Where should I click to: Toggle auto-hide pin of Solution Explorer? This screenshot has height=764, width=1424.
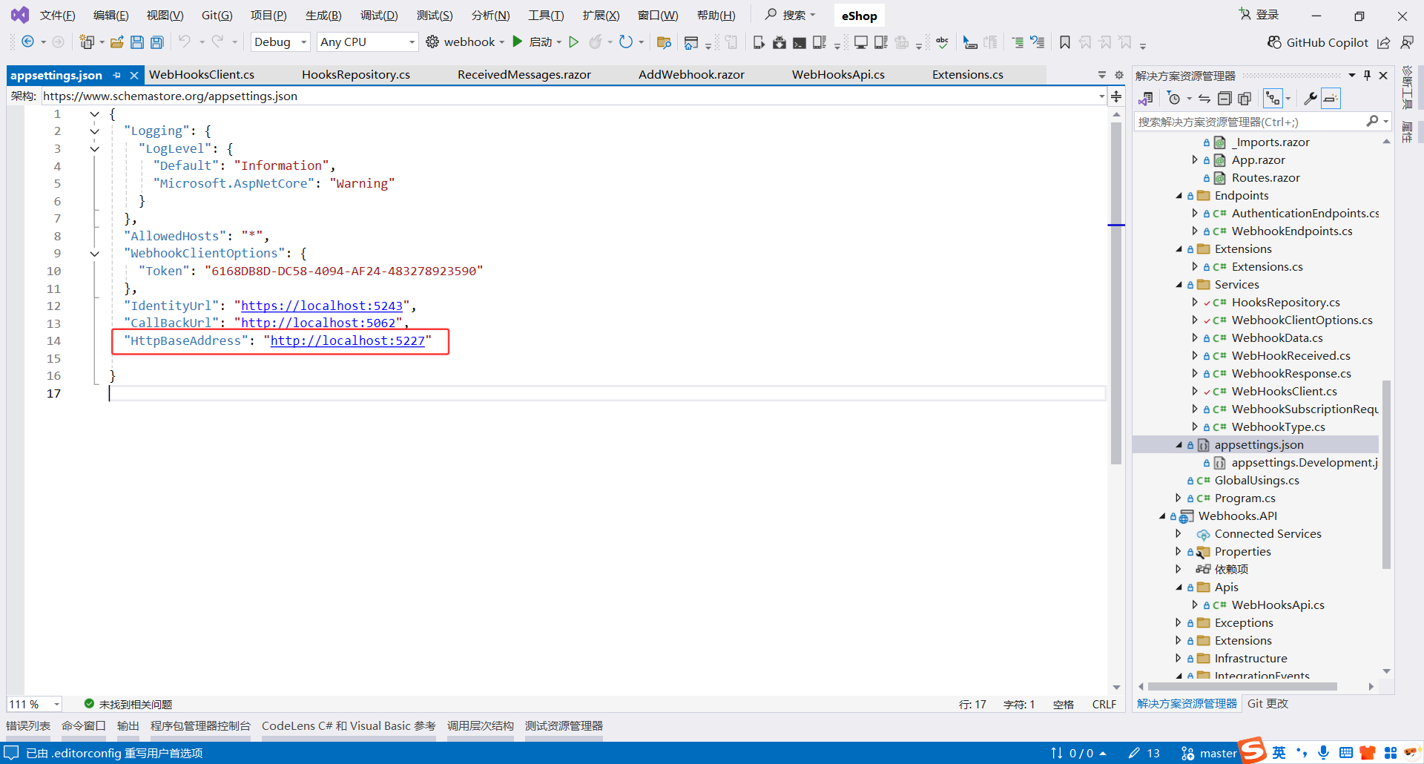tap(1368, 75)
